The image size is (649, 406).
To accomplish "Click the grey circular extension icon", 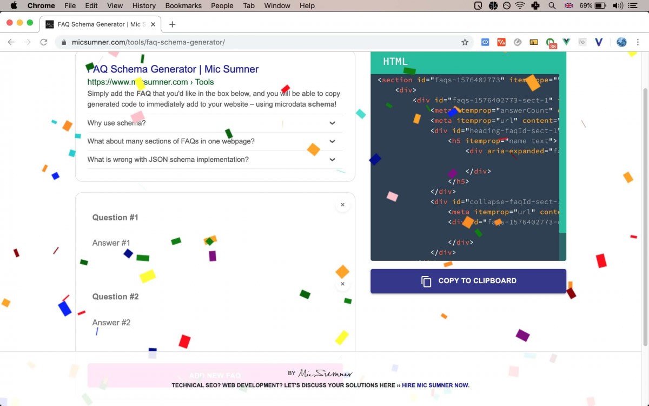I will pyautogui.click(x=518, y=42).
